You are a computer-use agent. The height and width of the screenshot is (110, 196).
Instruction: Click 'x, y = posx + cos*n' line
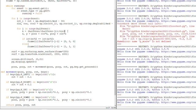point(44,34)
